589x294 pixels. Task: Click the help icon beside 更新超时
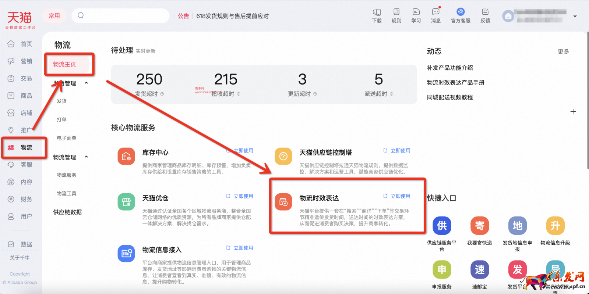click(315, 94)
